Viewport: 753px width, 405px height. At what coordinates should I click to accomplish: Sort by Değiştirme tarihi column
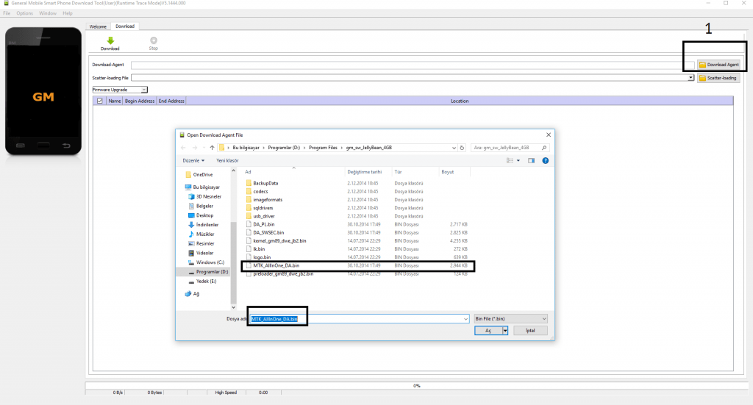click(x=365, y=172)
